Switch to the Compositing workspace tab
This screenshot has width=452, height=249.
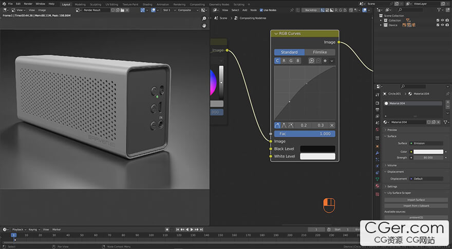coord(197,5)
